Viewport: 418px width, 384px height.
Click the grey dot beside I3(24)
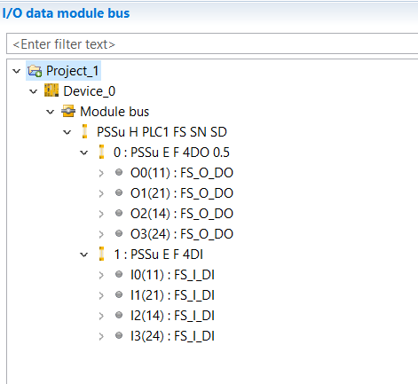(x=119, y=335)
